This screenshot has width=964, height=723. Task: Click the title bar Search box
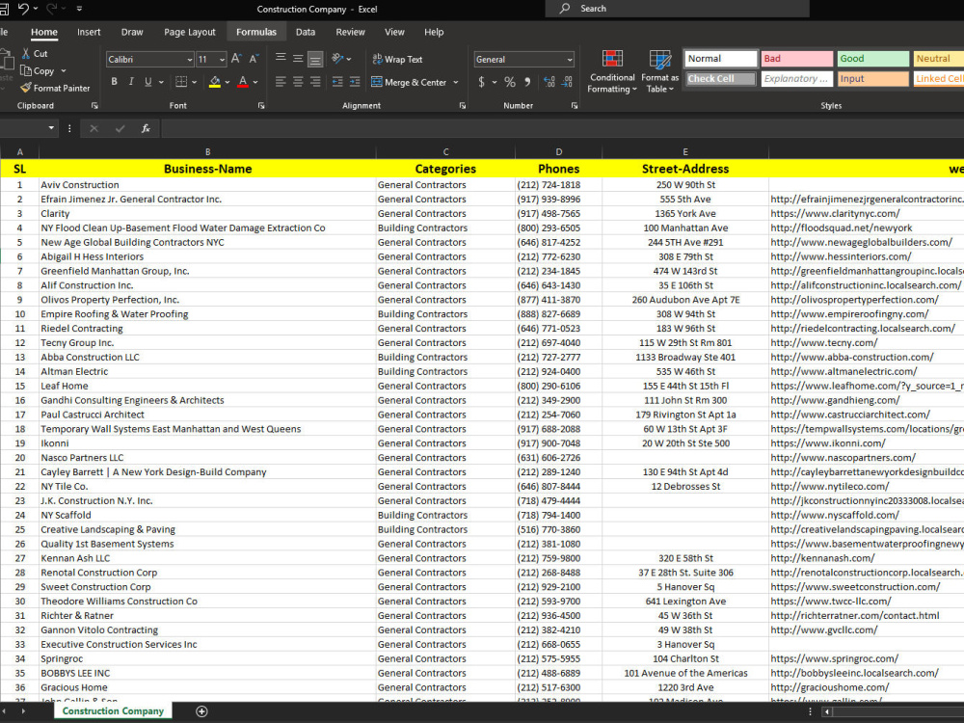click(677, 9)
